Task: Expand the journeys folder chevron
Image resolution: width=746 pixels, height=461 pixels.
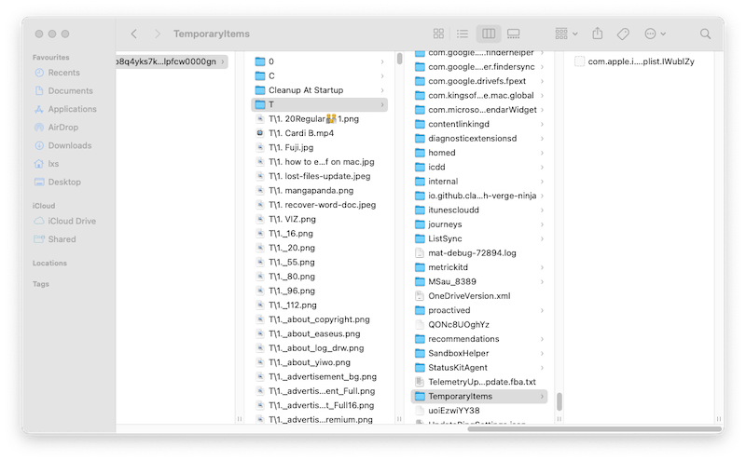Action: [x=542, y=224]
